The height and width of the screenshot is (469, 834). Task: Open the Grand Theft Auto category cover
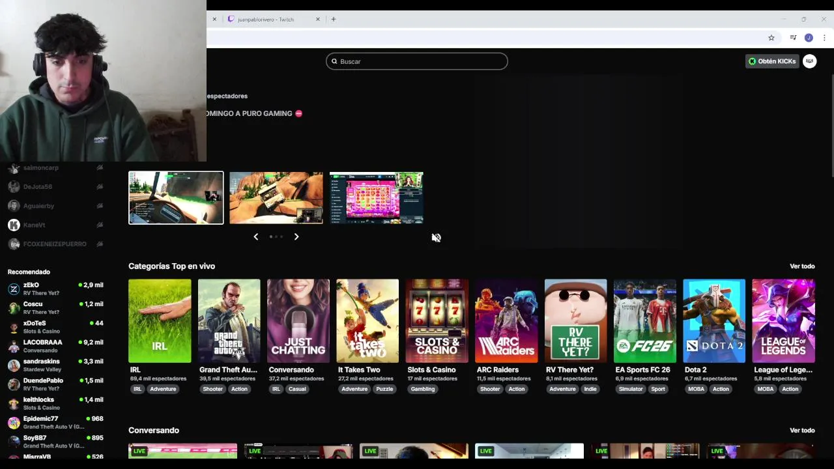point(229,321)
